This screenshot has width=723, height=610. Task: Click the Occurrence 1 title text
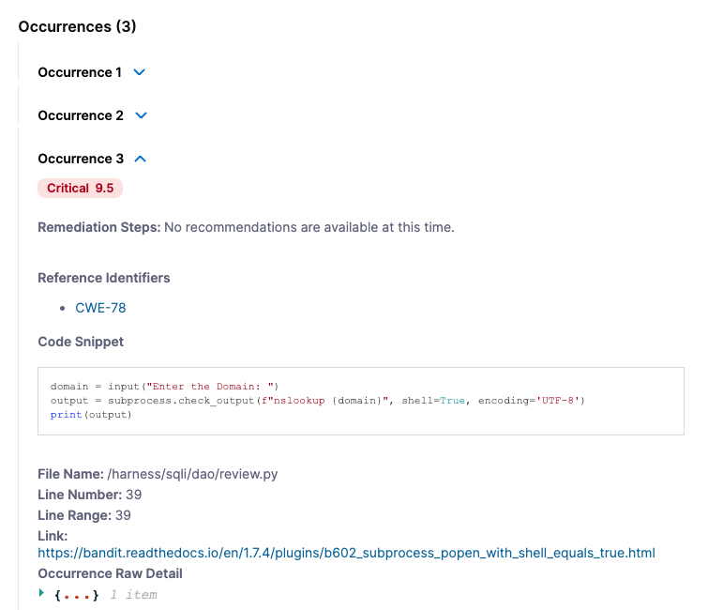tap(80, 72)
